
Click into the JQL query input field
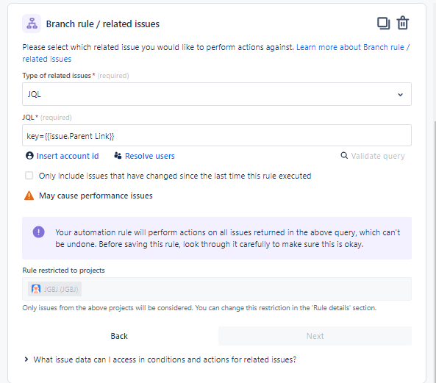(x=217, y=135)
